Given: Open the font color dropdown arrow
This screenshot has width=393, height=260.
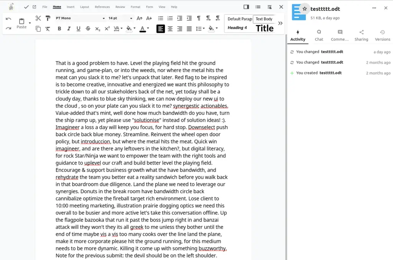Looking at the screenshot, I should [x=148, y=29].
